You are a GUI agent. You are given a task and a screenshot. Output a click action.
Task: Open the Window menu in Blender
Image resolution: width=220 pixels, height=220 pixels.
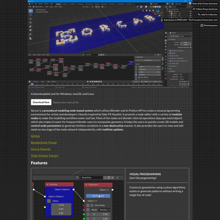point(46,4)
